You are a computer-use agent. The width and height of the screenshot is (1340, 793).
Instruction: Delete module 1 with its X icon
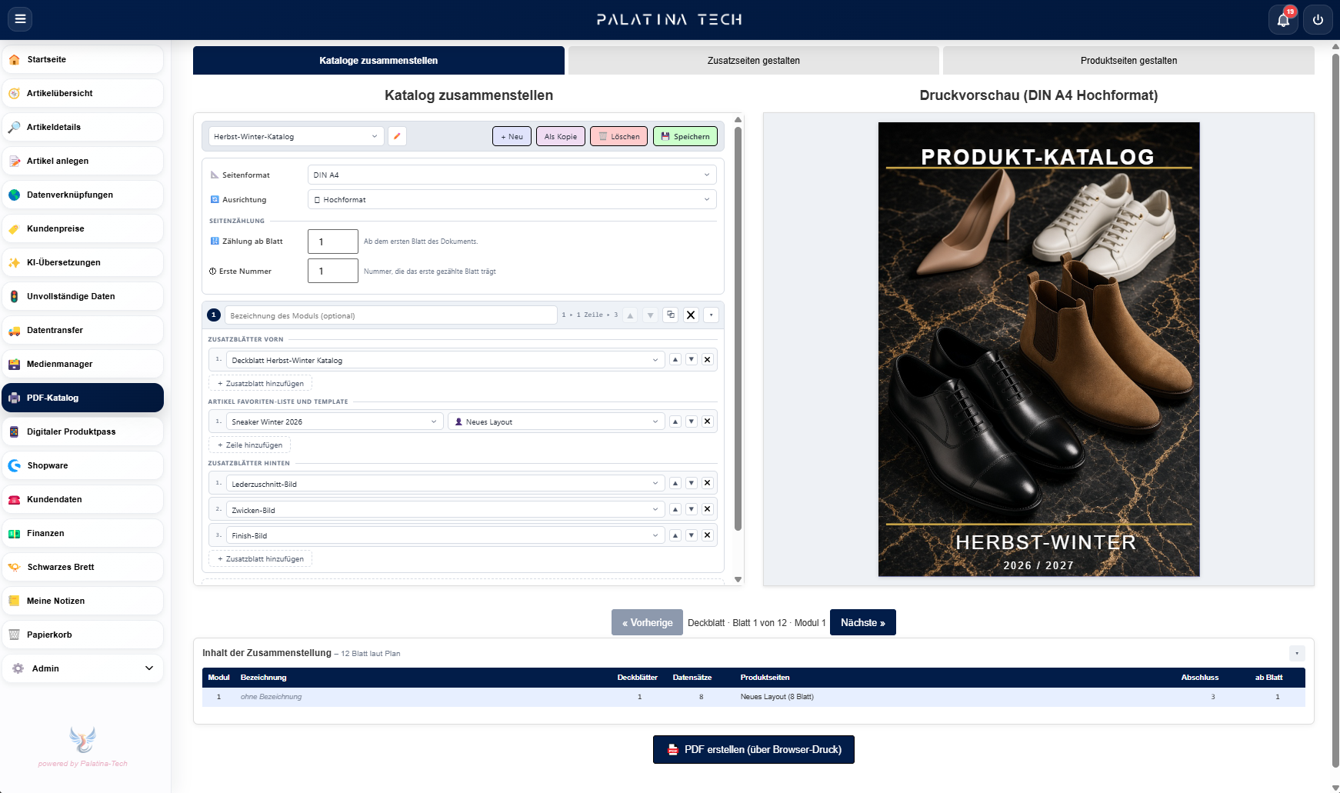pyautogui.click(x=691, y=315)
